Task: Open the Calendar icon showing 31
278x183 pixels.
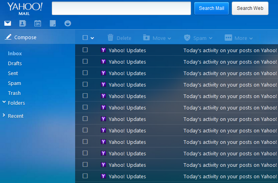Action: tap(38, 23)
